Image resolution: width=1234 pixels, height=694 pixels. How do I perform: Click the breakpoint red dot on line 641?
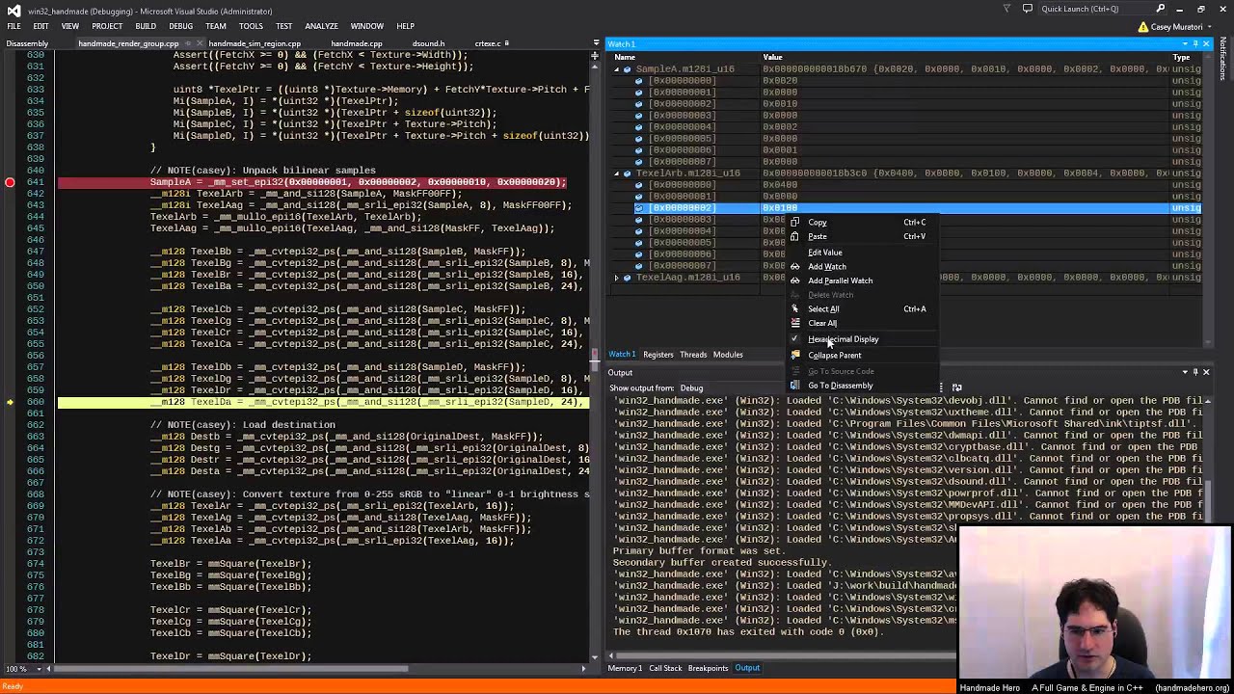[x=10, y=182]
